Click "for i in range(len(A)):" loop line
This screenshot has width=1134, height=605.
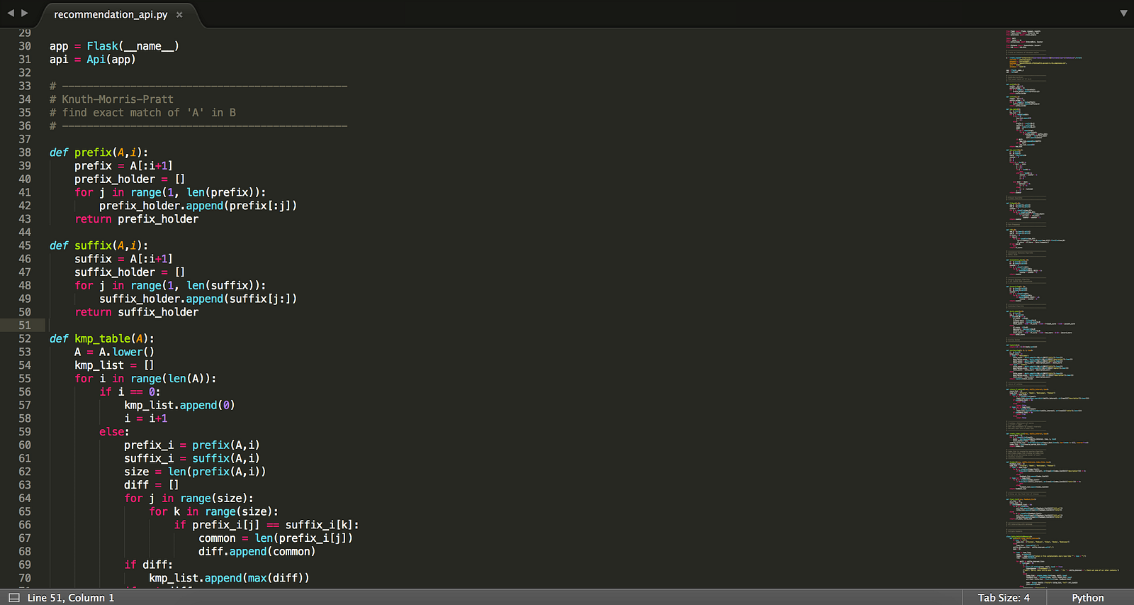(x=145, y=379)
